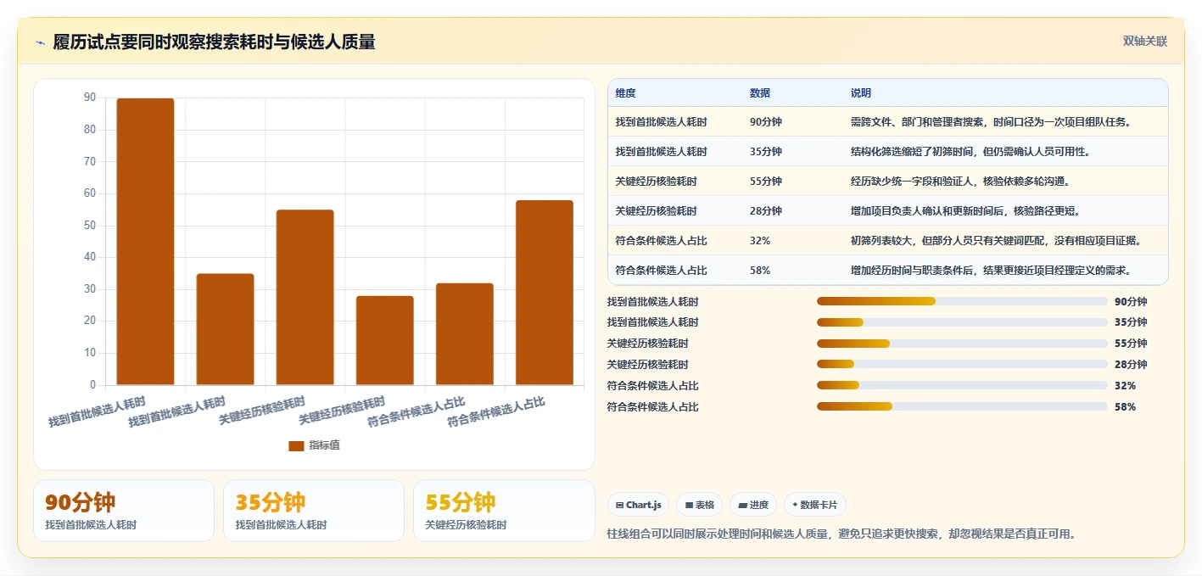Open the 55分钟 data card
1202x576 pixels.
pyautogui.click(x=504, y=511)
